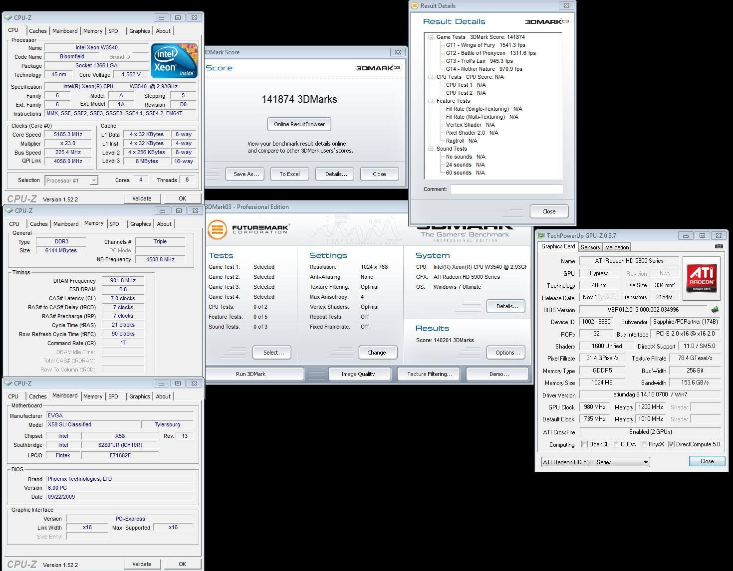Click the Online ResultBrowser button

click(299, 124)
